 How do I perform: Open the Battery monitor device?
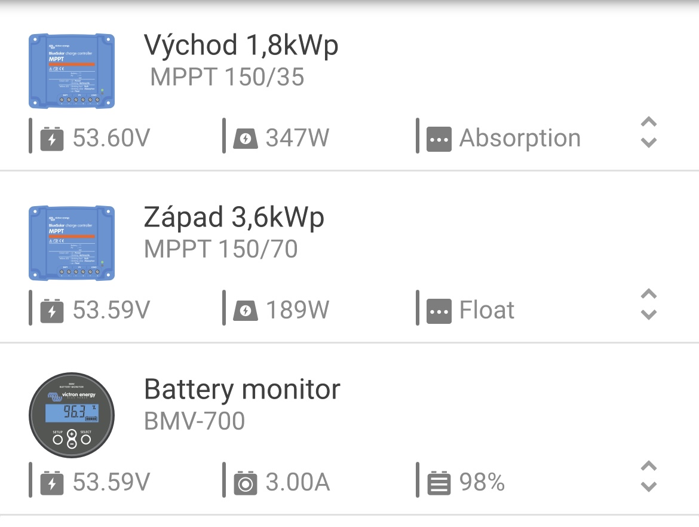point(242,390)
